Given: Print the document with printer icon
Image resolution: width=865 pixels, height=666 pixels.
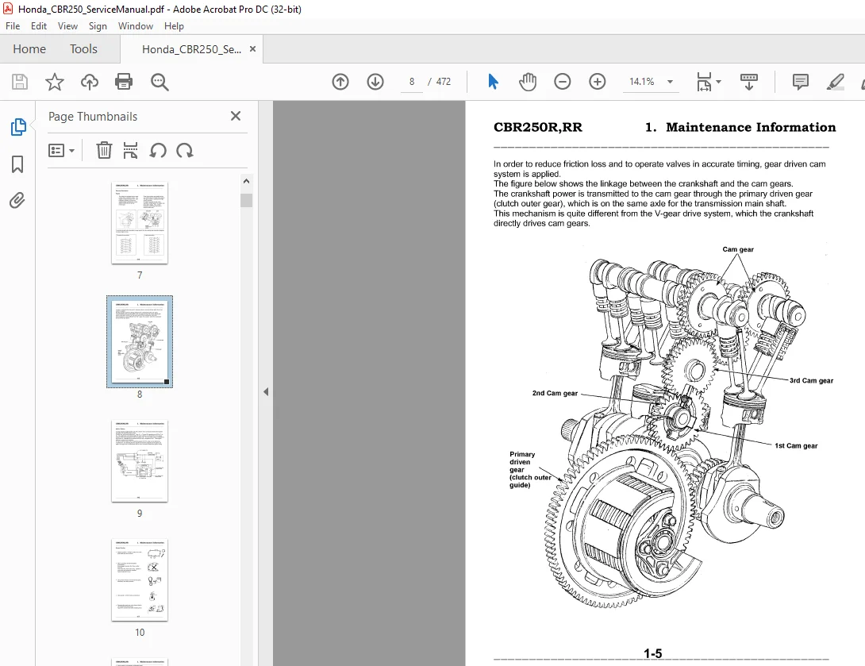Looking at the screenshot, I should tap(124, 82).
